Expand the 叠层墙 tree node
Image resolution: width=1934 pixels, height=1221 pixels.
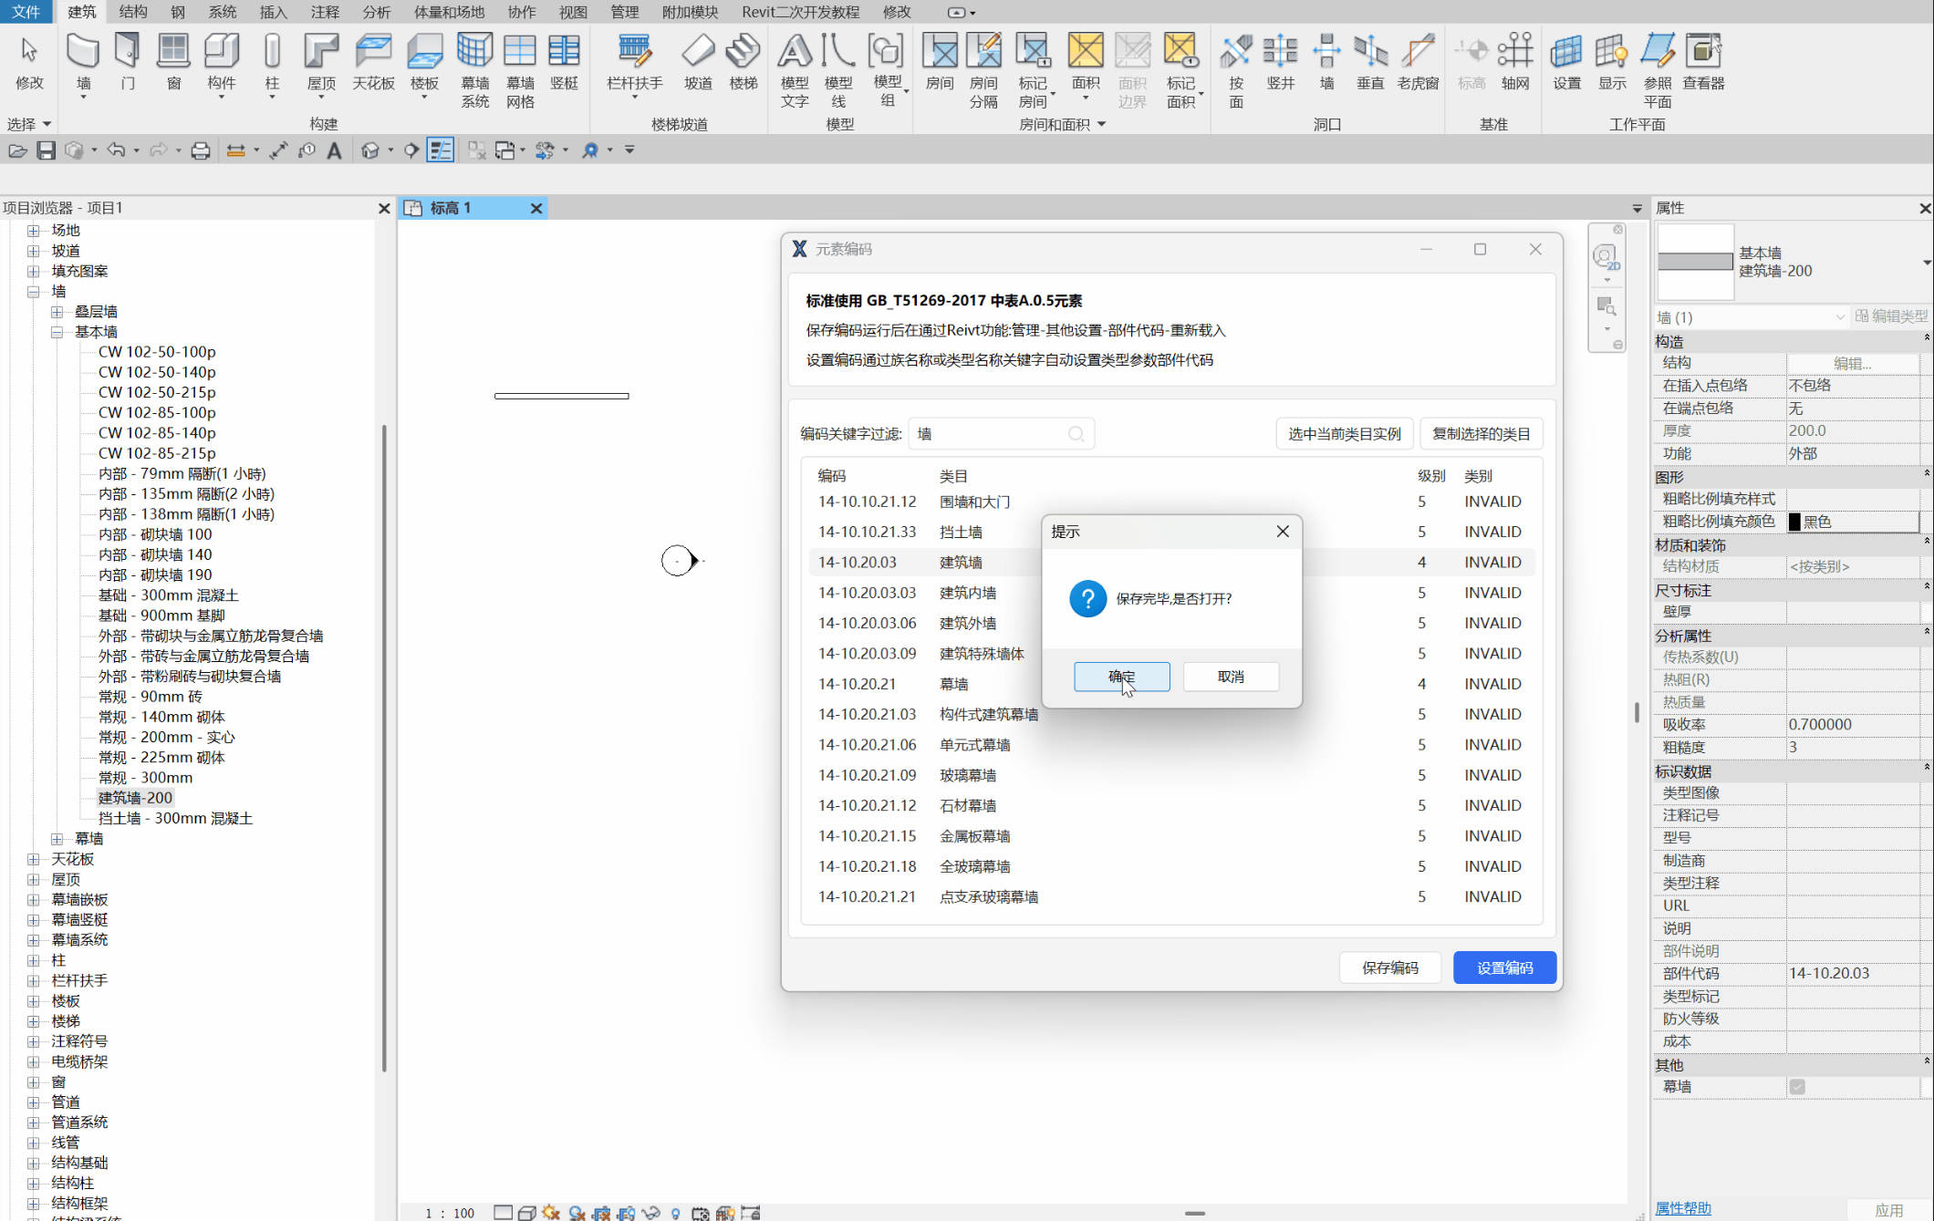click(57, 312)
